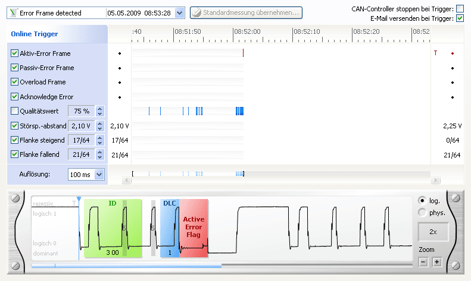Decrease the Flanke fallend spinner value
This screenshot has height=281, width=471.
click(x=100, y=157)
